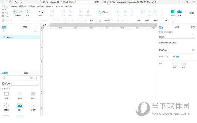Open the 布局(A) menu
Image resolution: width=197 pixels, height=123 pixels.
point(41,6)
